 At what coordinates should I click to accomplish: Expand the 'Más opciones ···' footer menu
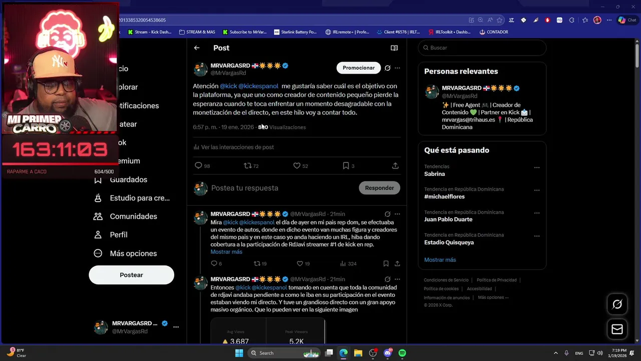(493, 297)
